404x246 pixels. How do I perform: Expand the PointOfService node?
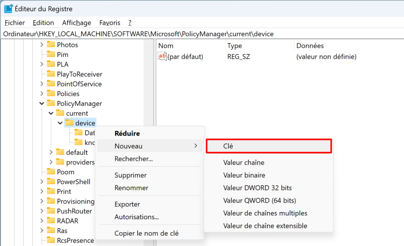[x=42, y=84]
